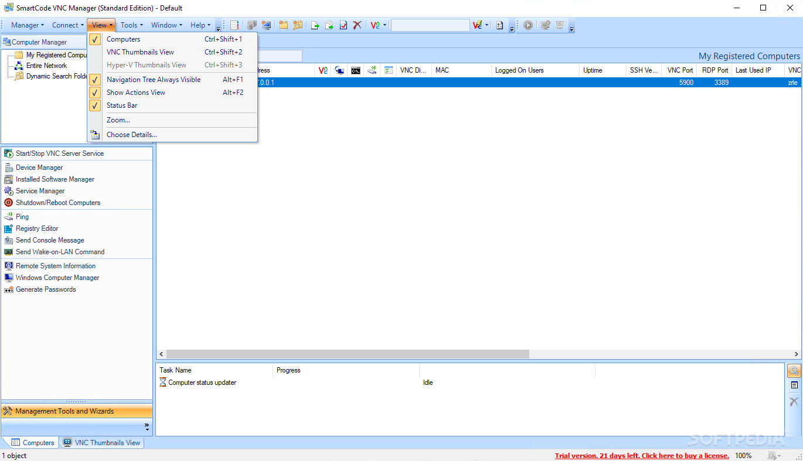Click the log list icon beside task list
803x461 pixels.
point(794,385)
